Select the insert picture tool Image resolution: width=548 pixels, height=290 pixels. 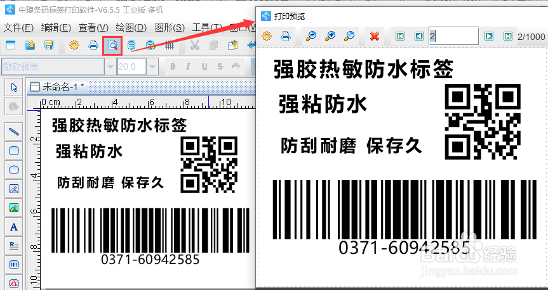(x=14, y=189)
